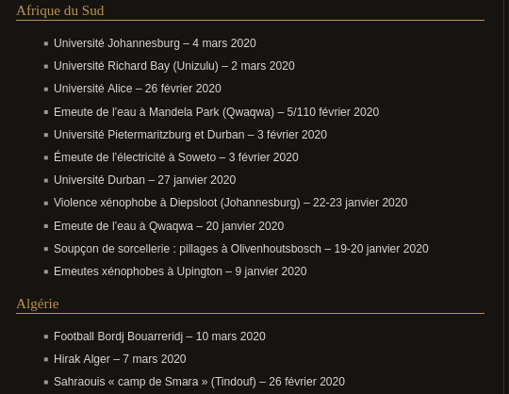Click Hirak Alger – 7 mars 2020
Screen dimensions: 509x394
click(x=120, y=359)
